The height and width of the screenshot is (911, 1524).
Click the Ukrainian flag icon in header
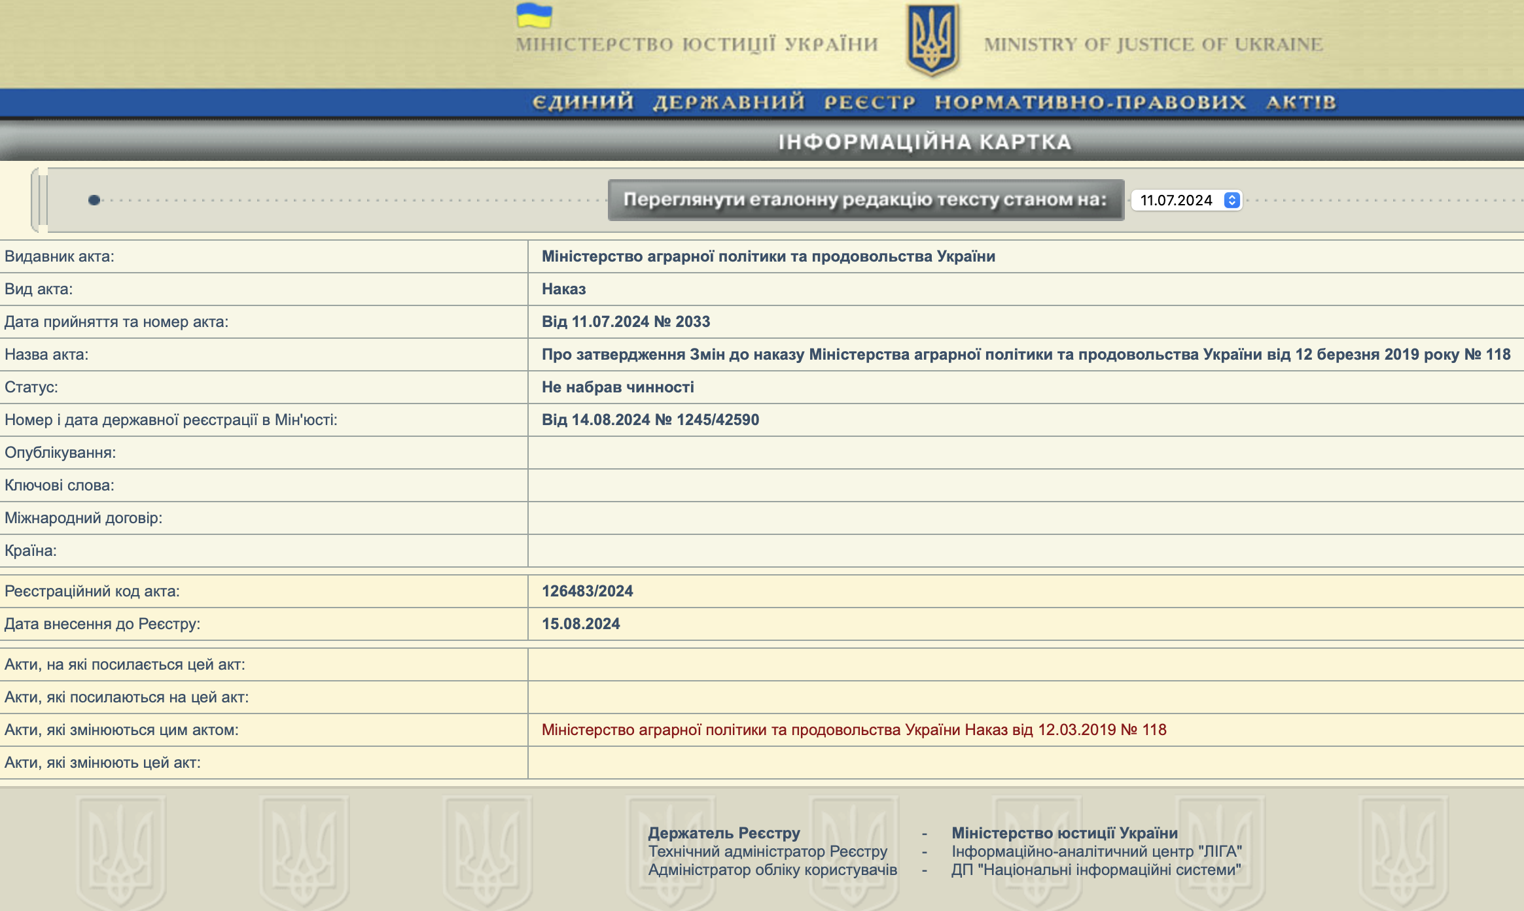[x=534, y=16]
